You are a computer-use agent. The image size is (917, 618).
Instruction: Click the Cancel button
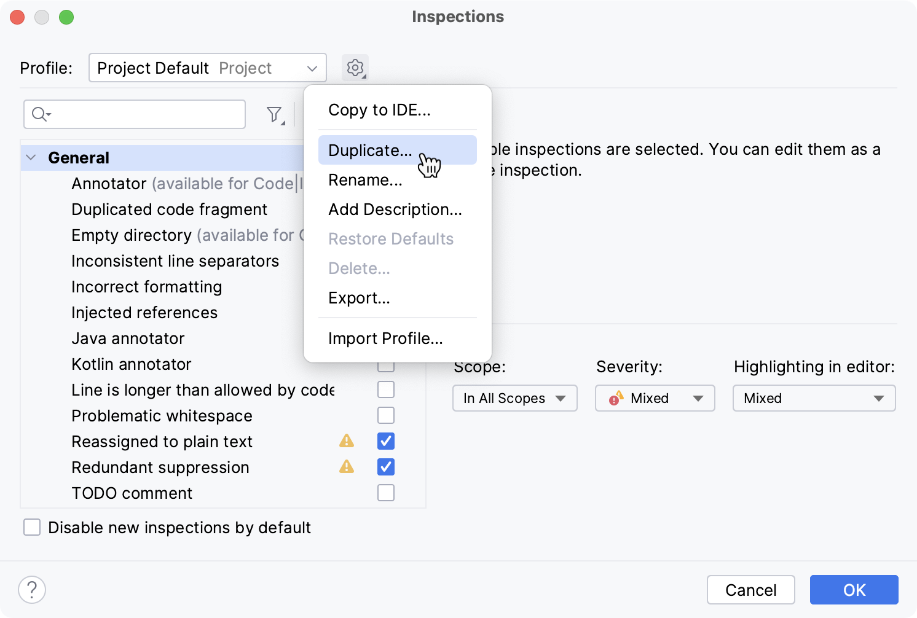pos(750,590)
